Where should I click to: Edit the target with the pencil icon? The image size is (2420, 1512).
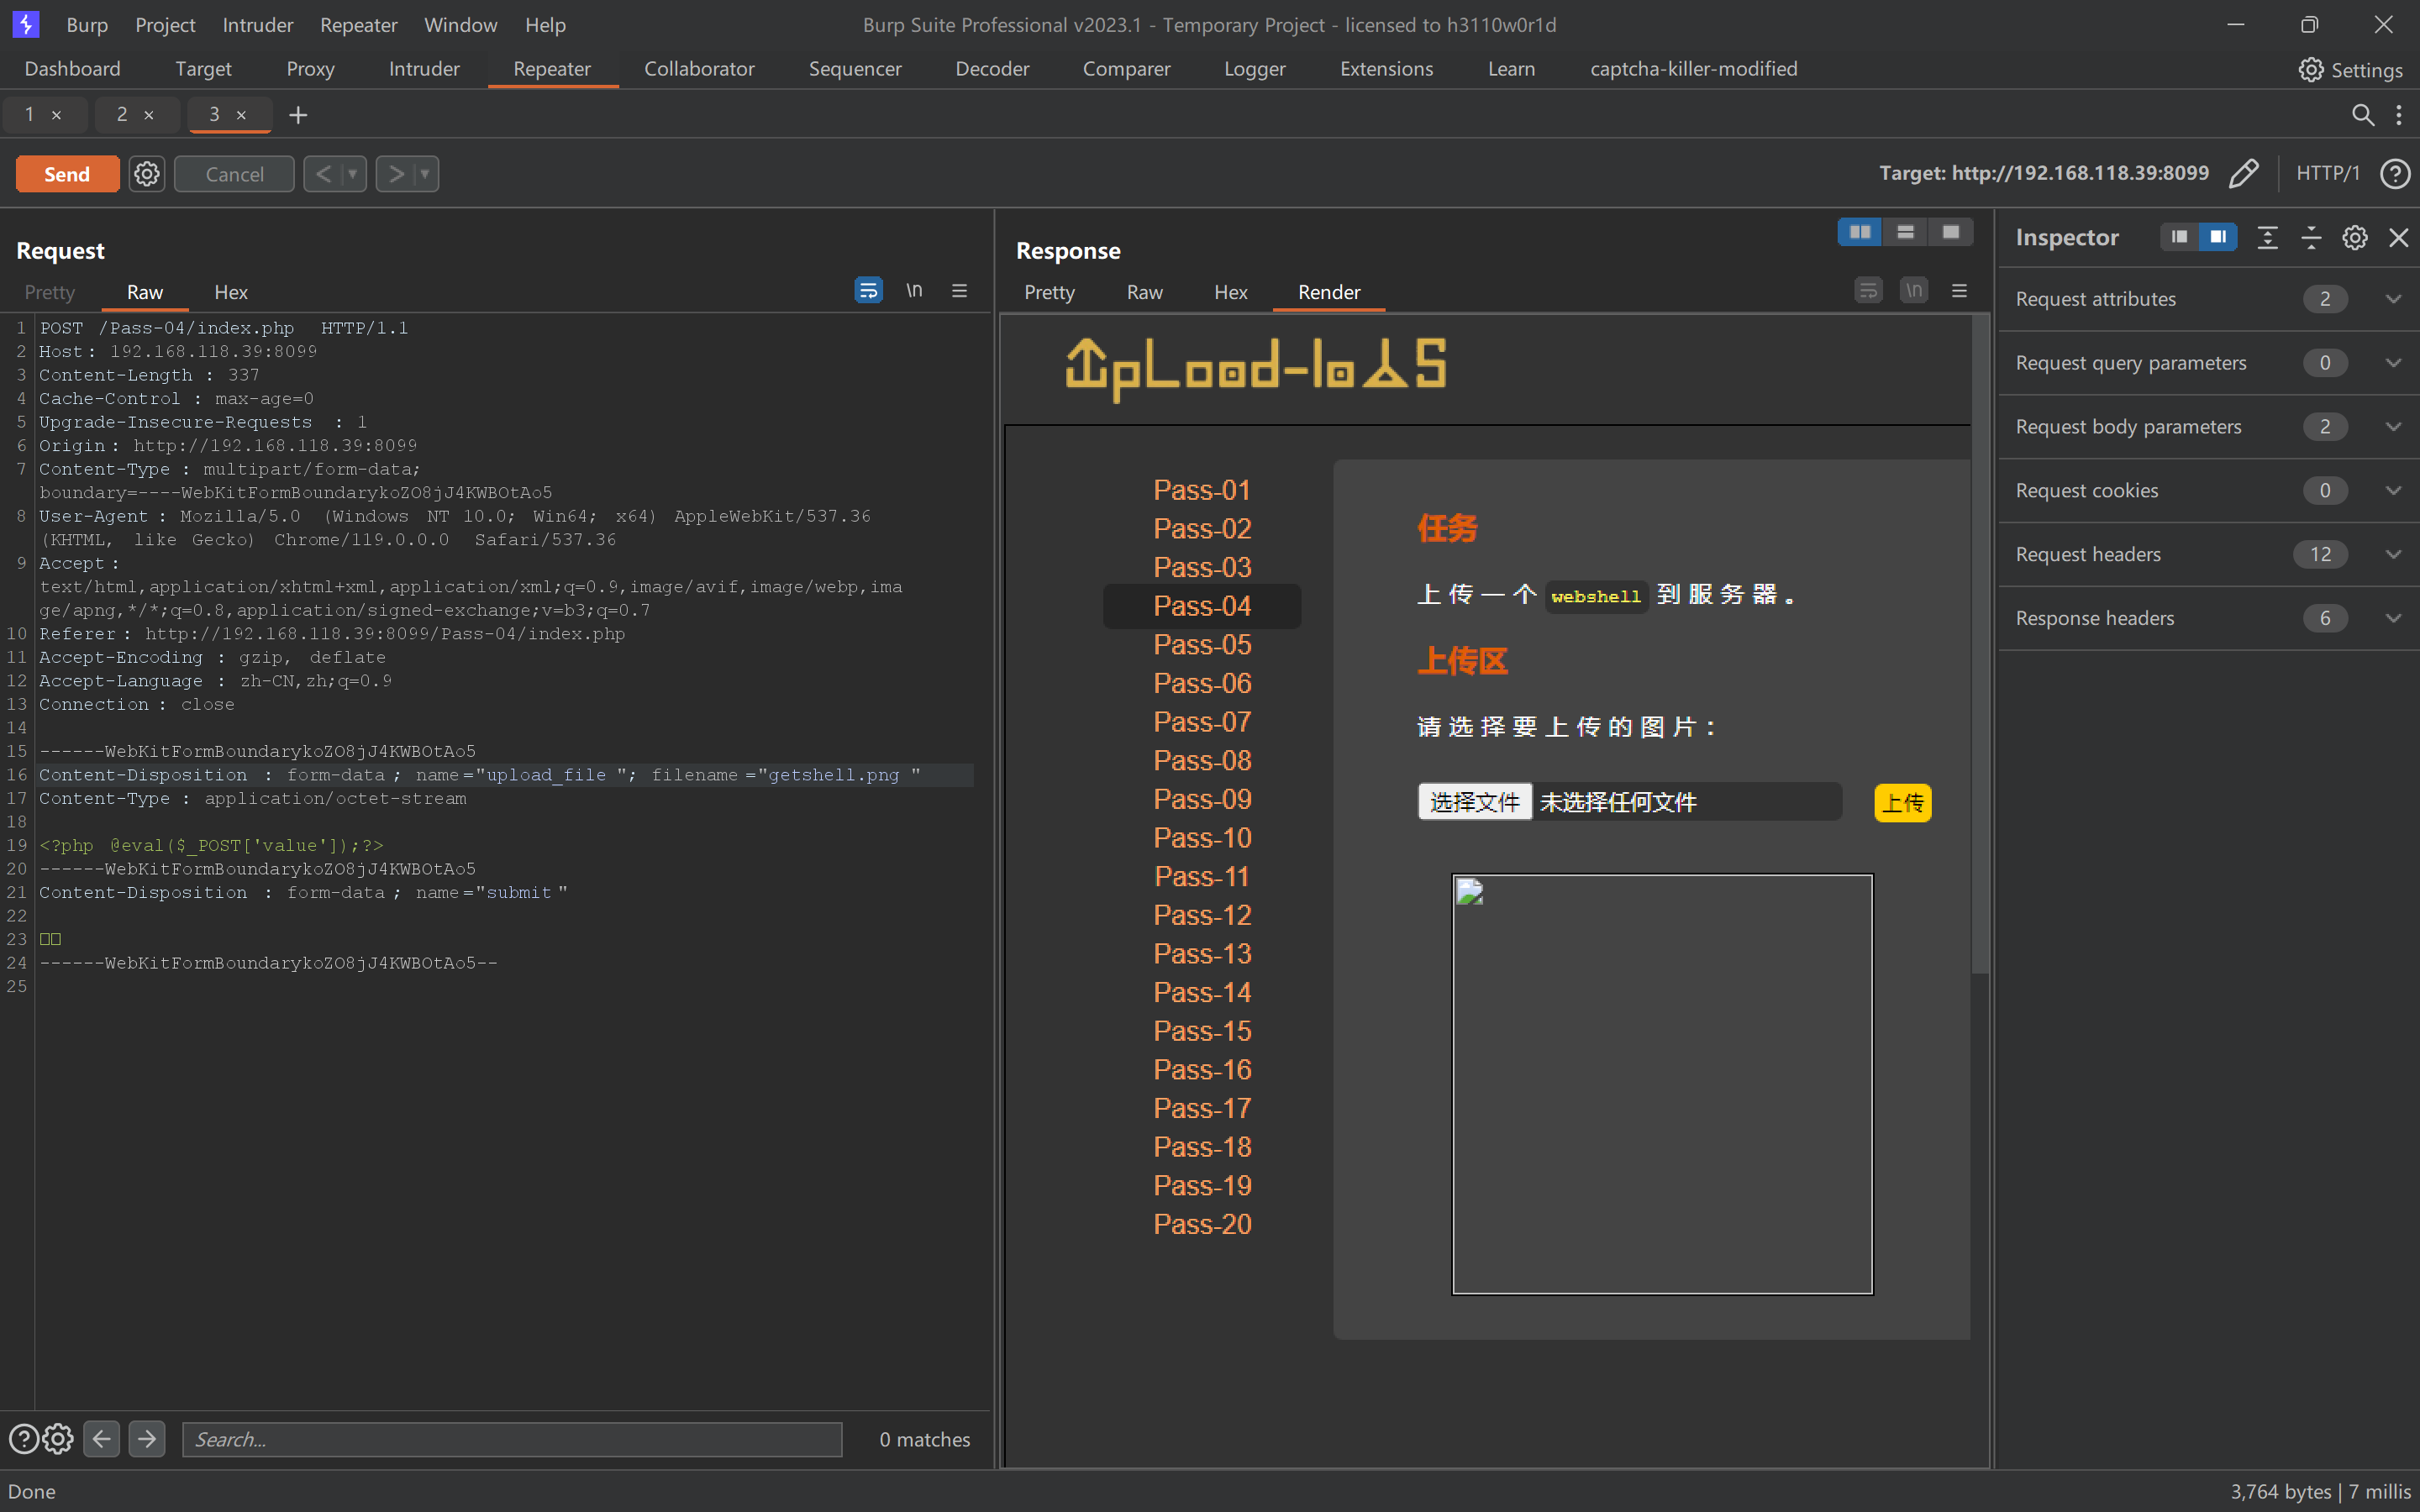[2243, 173]
